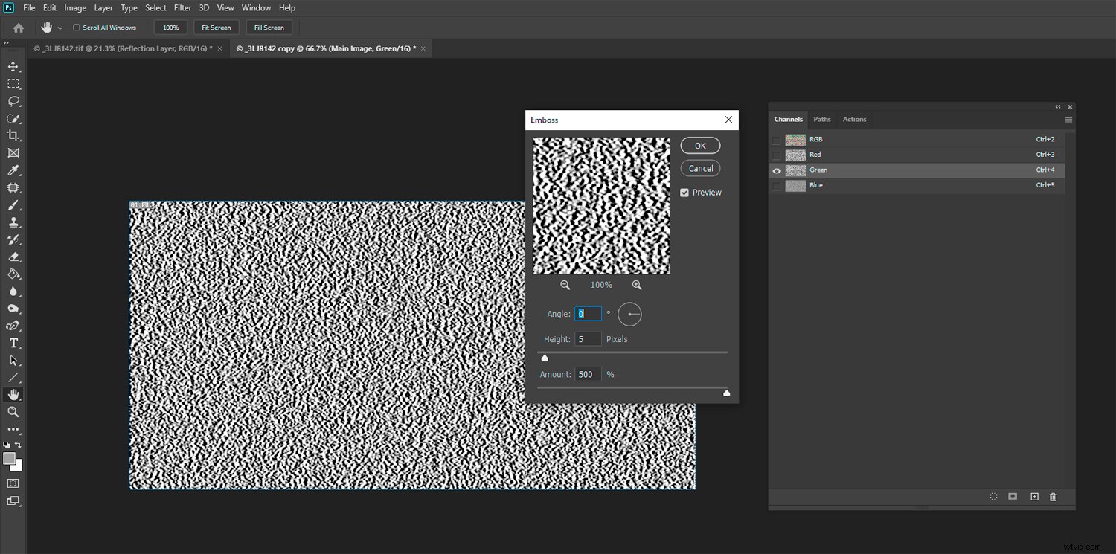1116x554 pixels.
Task: Select the Zoom tool in toolbar
Action: (13, 412)
